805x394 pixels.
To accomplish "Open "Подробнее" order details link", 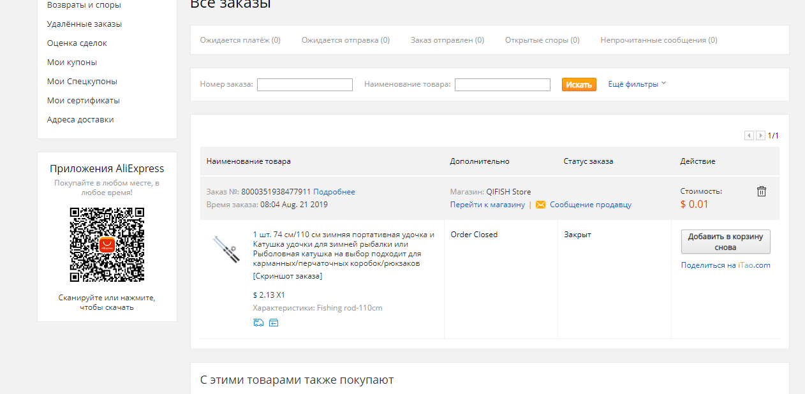I will click(334, 192).
